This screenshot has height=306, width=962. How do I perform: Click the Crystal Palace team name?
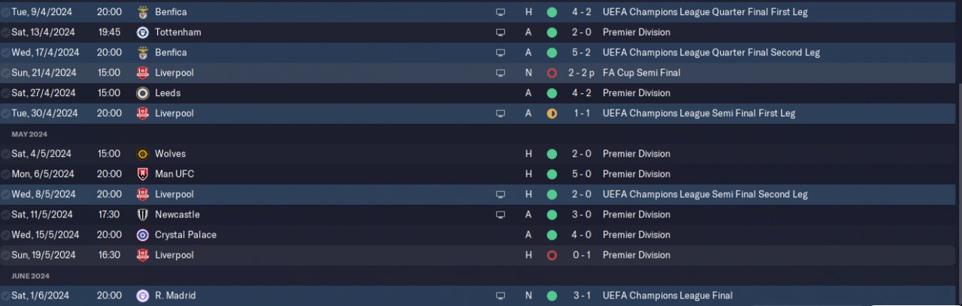click(x=185, y=235)
